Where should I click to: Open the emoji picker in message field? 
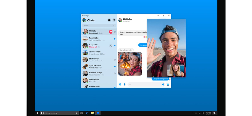(x=163, y=84)
